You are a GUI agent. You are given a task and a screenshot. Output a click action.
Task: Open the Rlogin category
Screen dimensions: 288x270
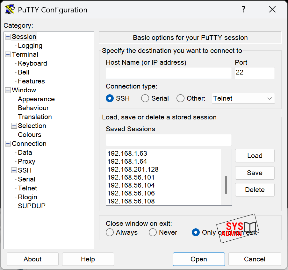(x=27, y=197)
